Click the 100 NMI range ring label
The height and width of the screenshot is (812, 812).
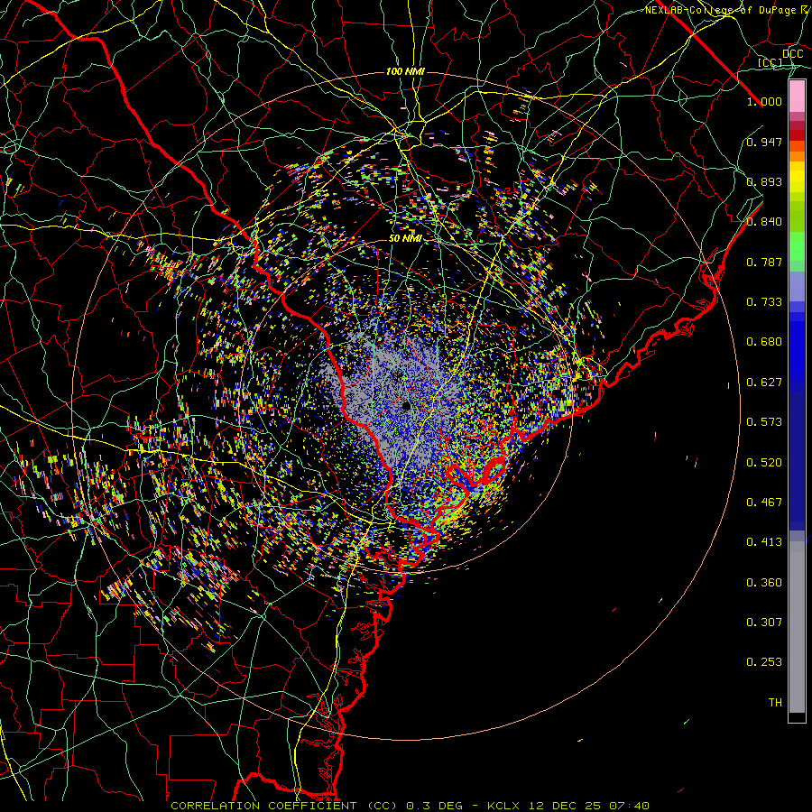coord(405,71)
